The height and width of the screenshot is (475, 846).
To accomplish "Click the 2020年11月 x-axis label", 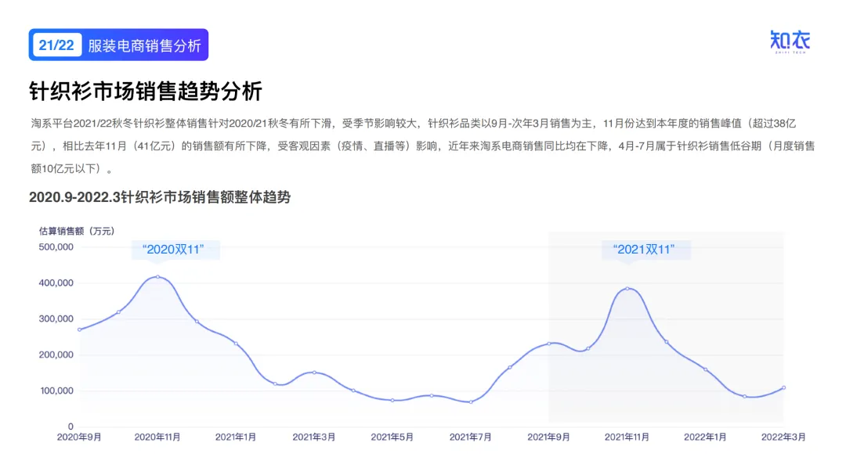I will tap(157, 437).
